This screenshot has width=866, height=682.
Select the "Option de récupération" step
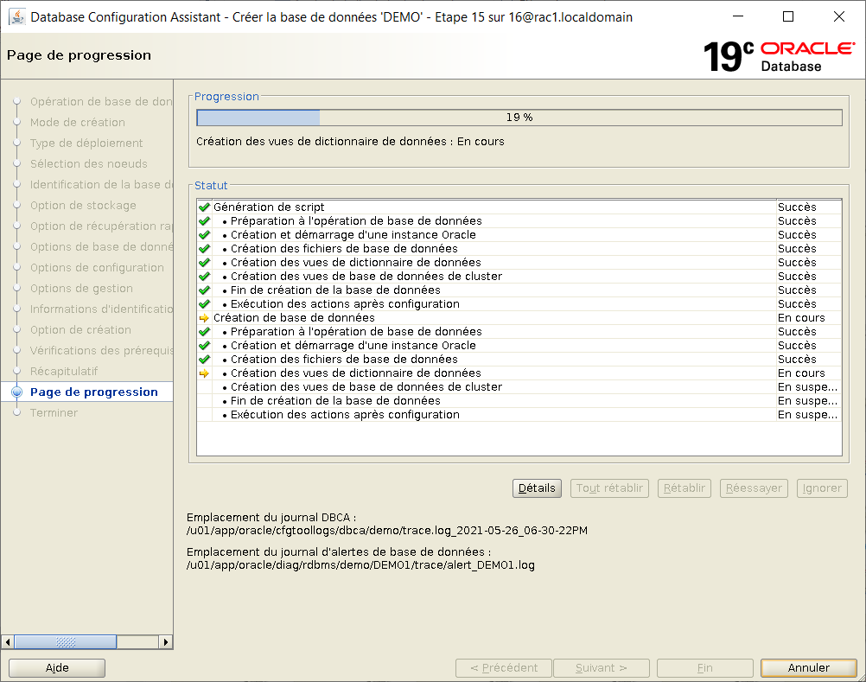pyautogui.click(x=101, y=226)
